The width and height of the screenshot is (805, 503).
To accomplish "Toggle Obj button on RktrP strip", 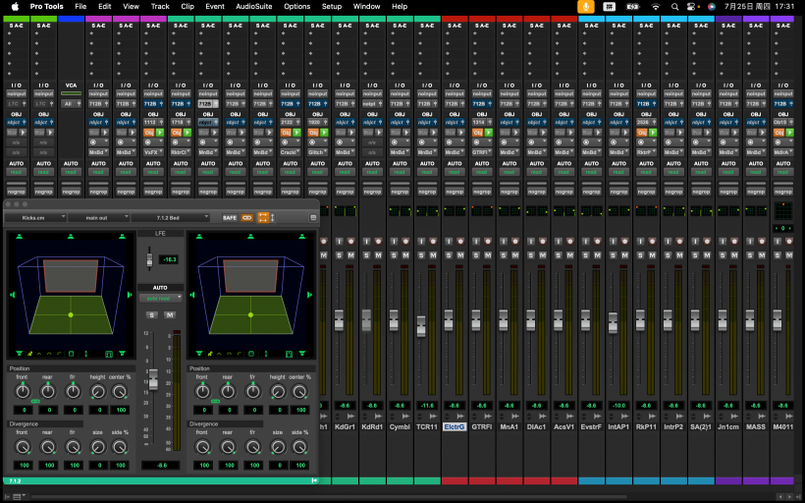I will tap(642, 133).
